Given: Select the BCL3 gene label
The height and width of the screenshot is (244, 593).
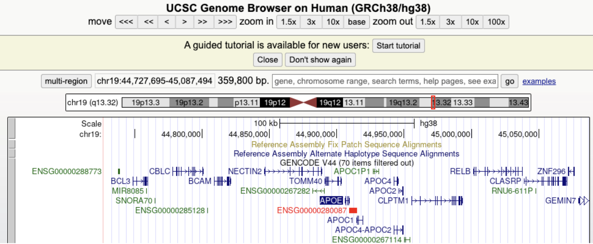Looking at the screenshot, I should pyautogui.click(x=120, y=181).
